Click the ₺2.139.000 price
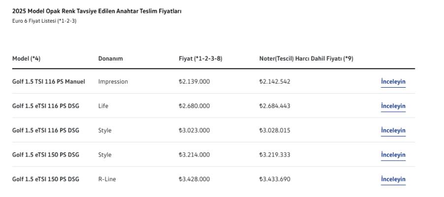 pyautogui.click(x=194, y=82)
